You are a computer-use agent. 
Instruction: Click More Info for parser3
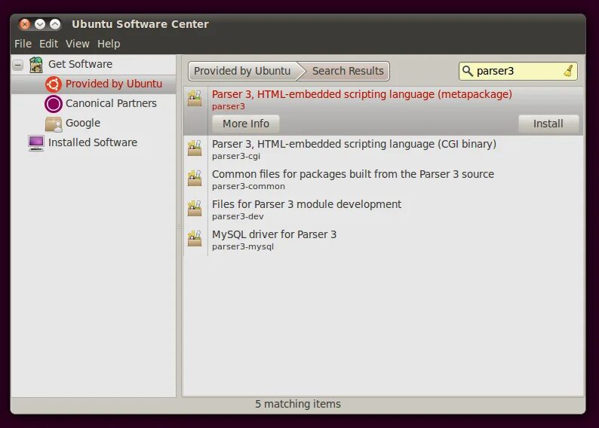point(246,124)
